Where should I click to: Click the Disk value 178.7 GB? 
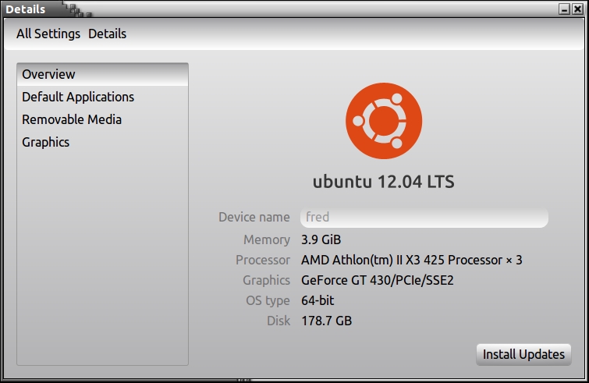327,321
